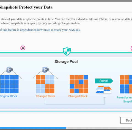Screen dimensions: 132x130
Task: Click the first Changed Block label
Action: click(x=45, y=96)
